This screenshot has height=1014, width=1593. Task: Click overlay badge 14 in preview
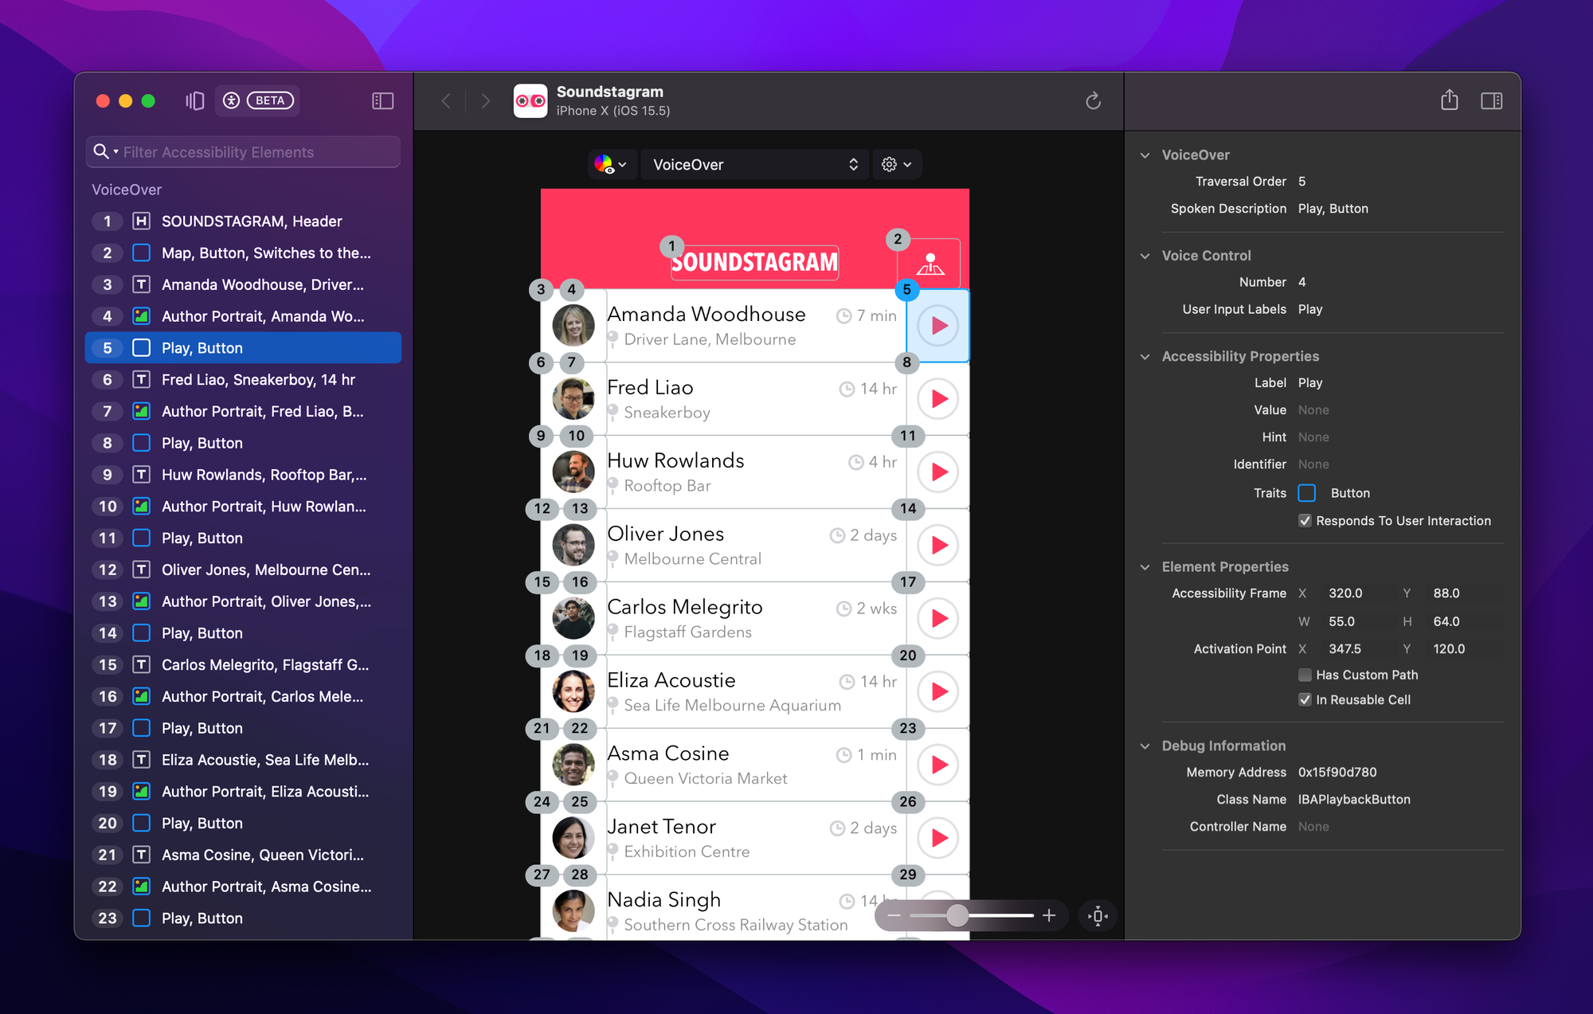tap(908, 509)
